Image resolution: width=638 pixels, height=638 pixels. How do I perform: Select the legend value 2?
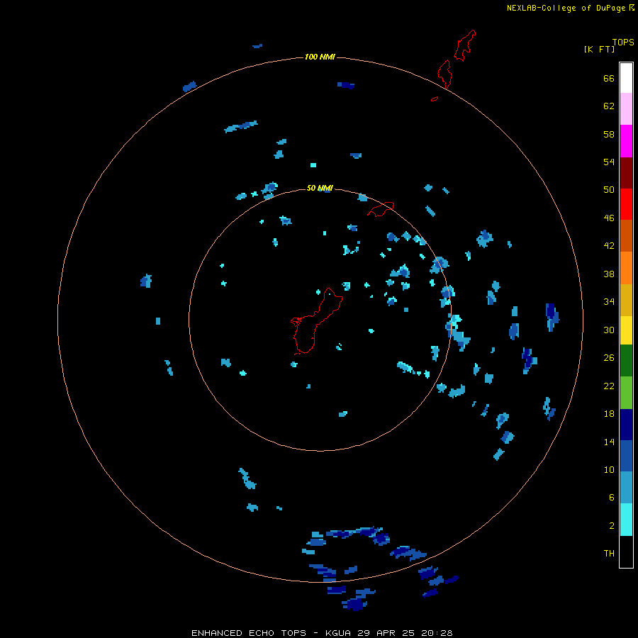point(612,526)
